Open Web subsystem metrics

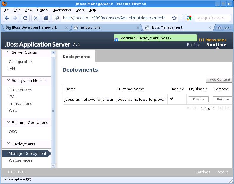point(13,110)
